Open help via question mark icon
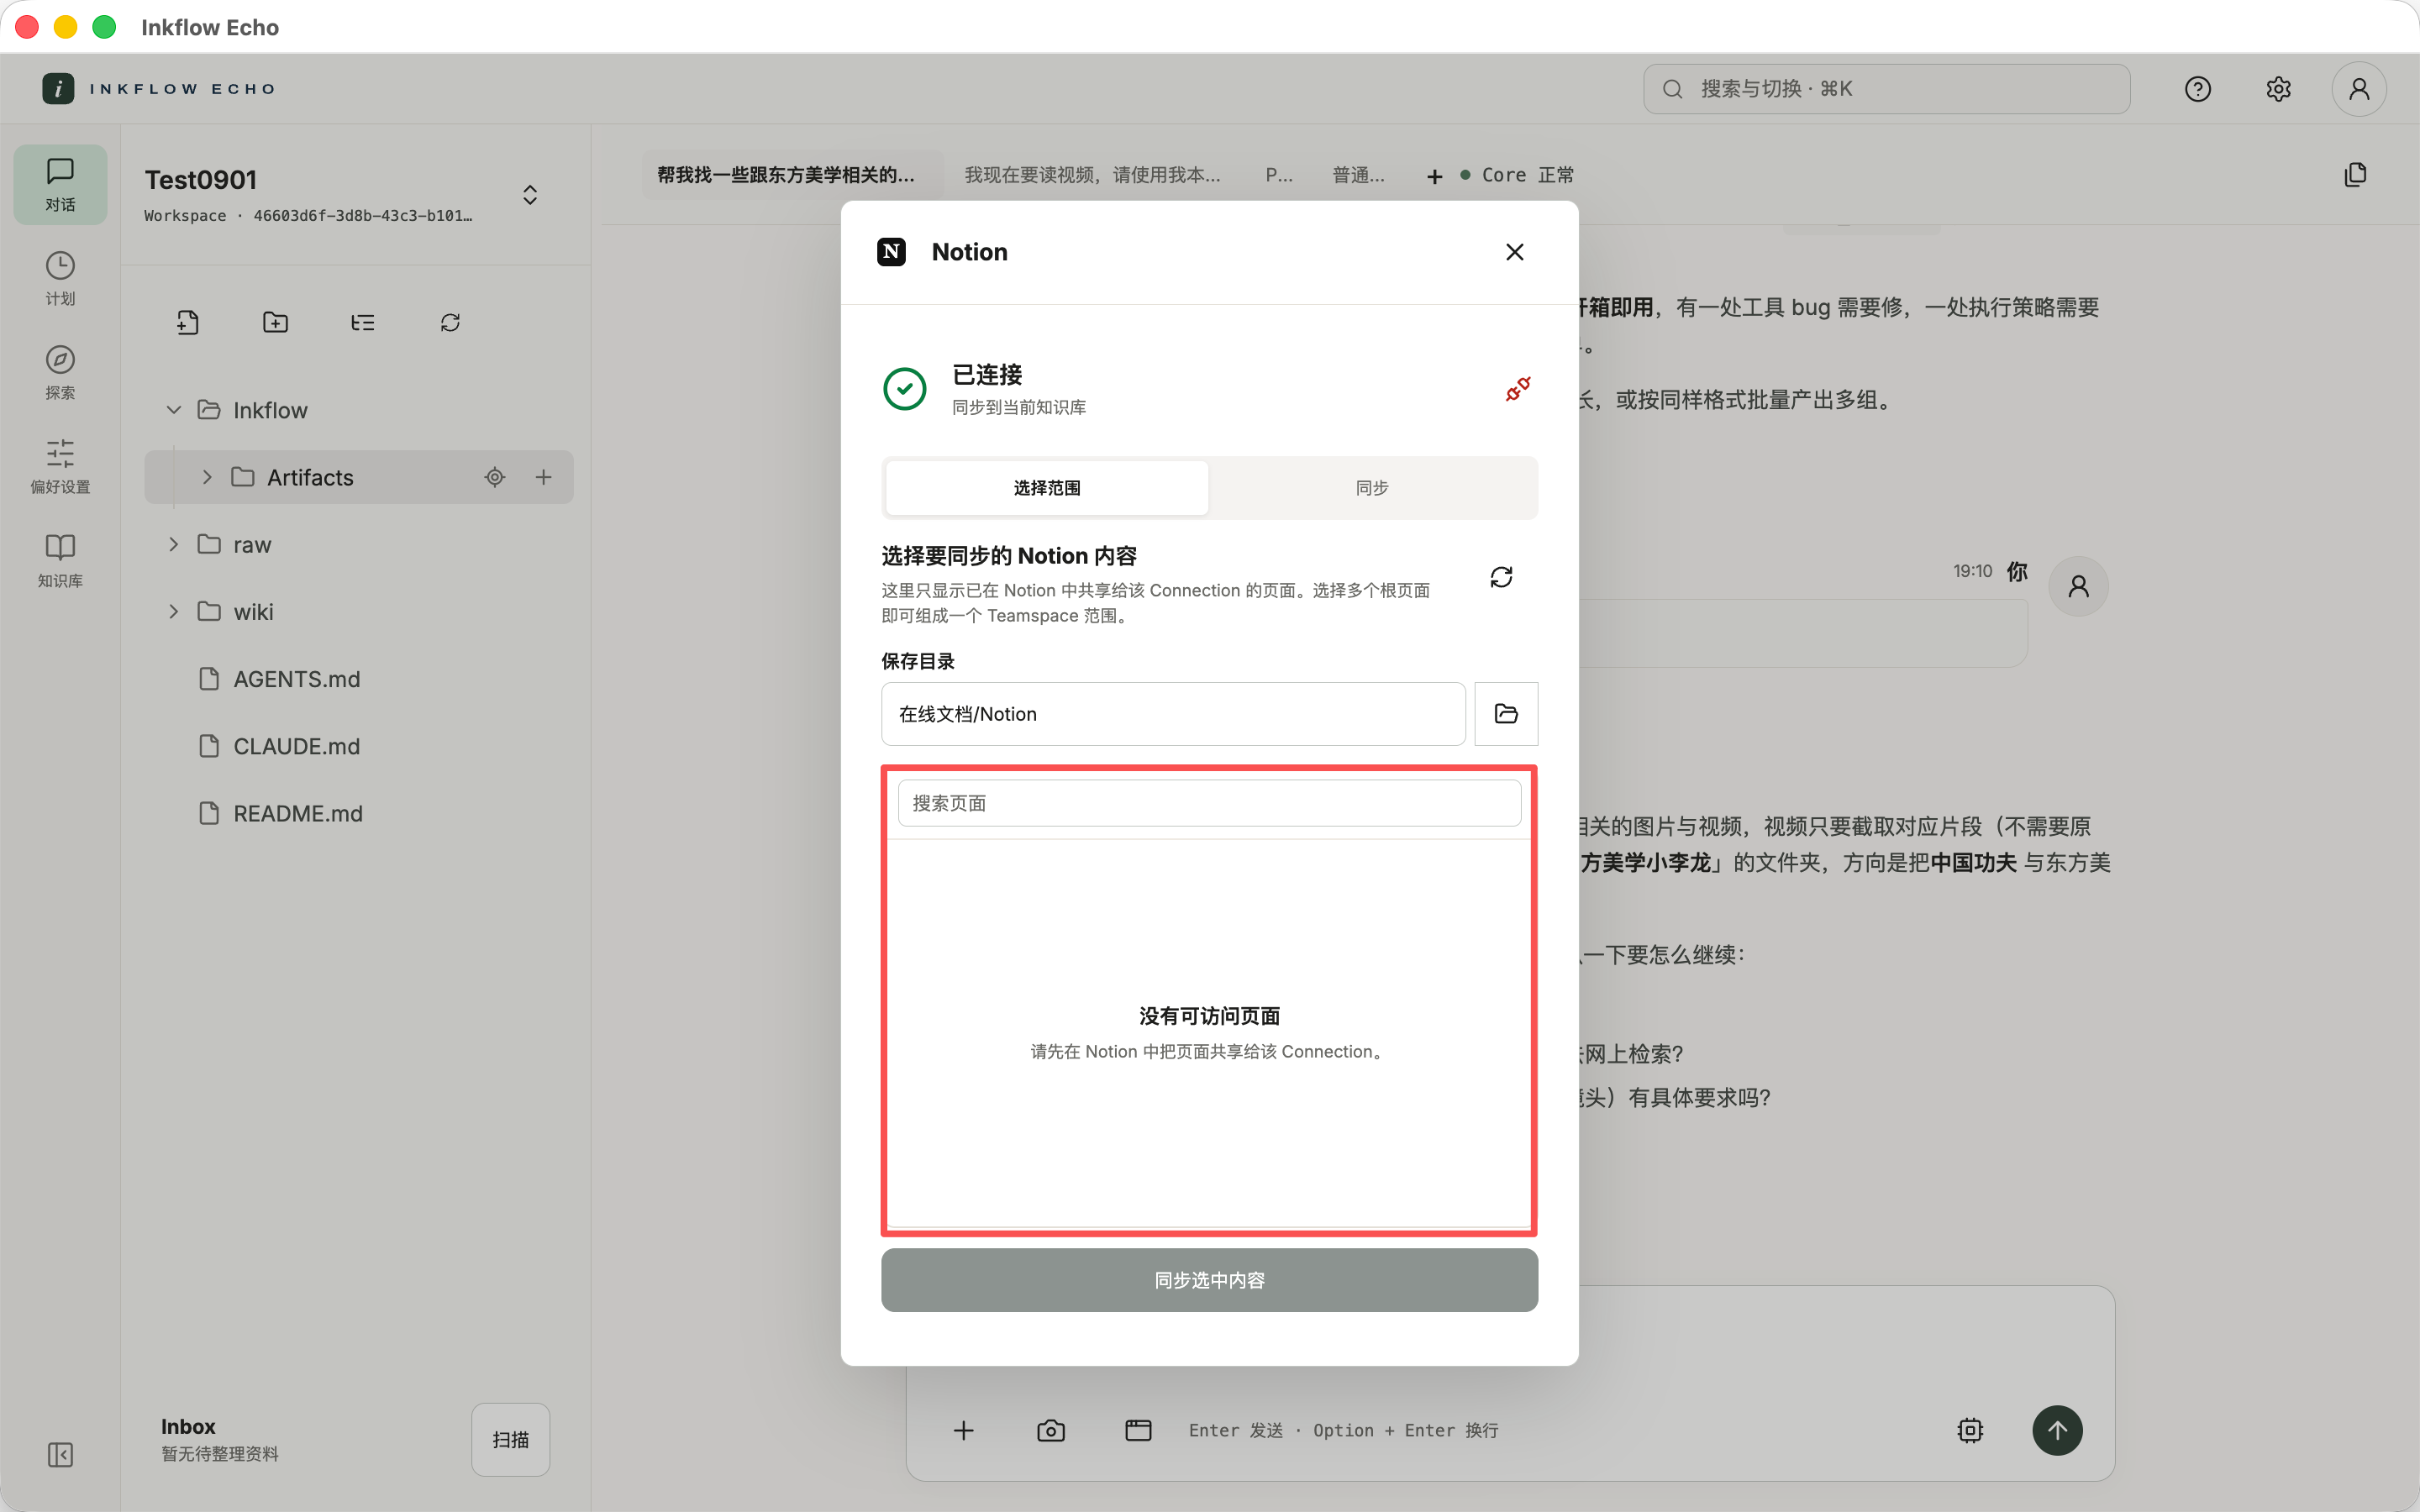2420x1512 pixels. coord(2198,89)
